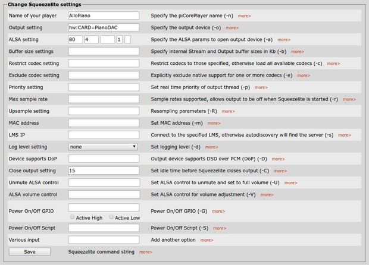369x265 pixels.
Task: Click the Save button
Action: pos(30,252)
